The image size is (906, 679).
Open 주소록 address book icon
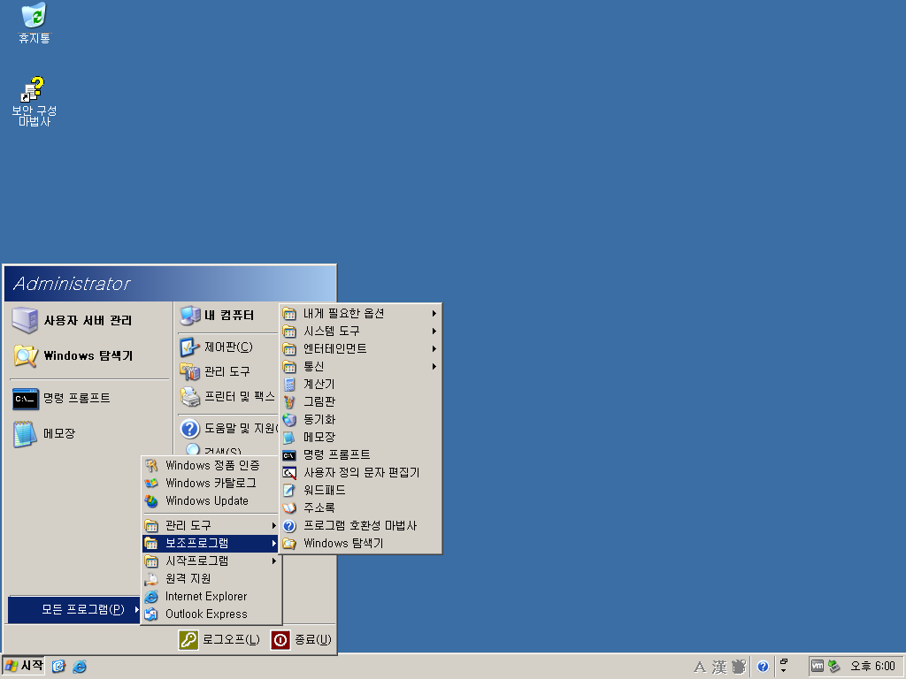pyautogui.click(x=289, y=508)
